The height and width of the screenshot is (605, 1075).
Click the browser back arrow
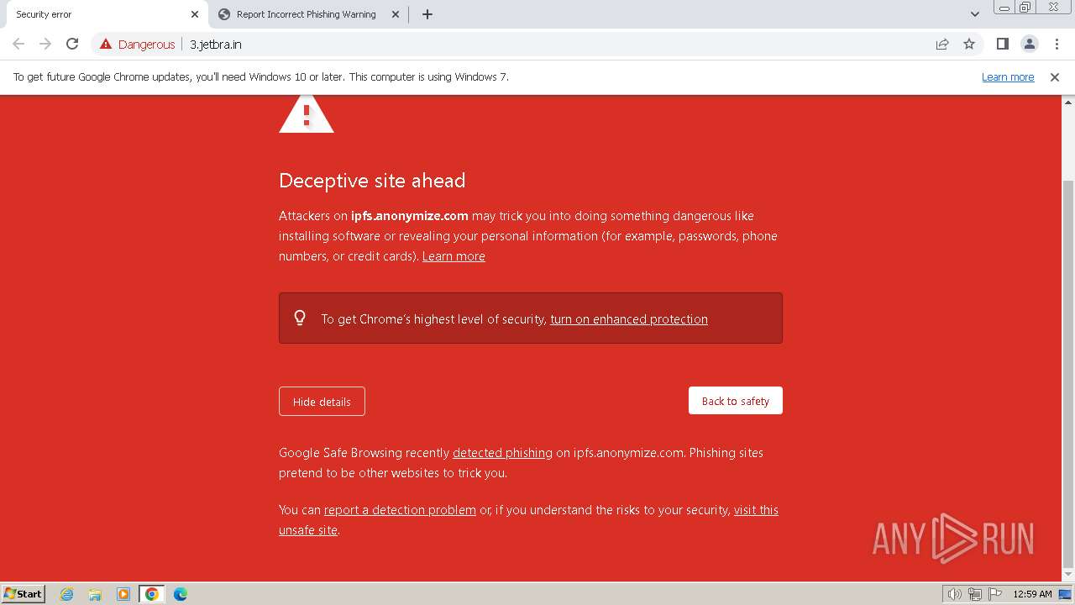18,44
